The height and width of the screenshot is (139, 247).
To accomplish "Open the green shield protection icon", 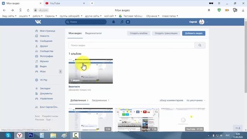I will (x=219, y=10).
